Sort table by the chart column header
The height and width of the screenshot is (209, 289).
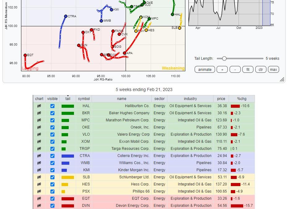pyautogui.click(x=39, y=99)
